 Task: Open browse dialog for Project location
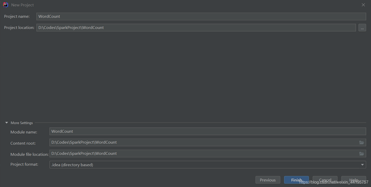[x=362, y=28]
